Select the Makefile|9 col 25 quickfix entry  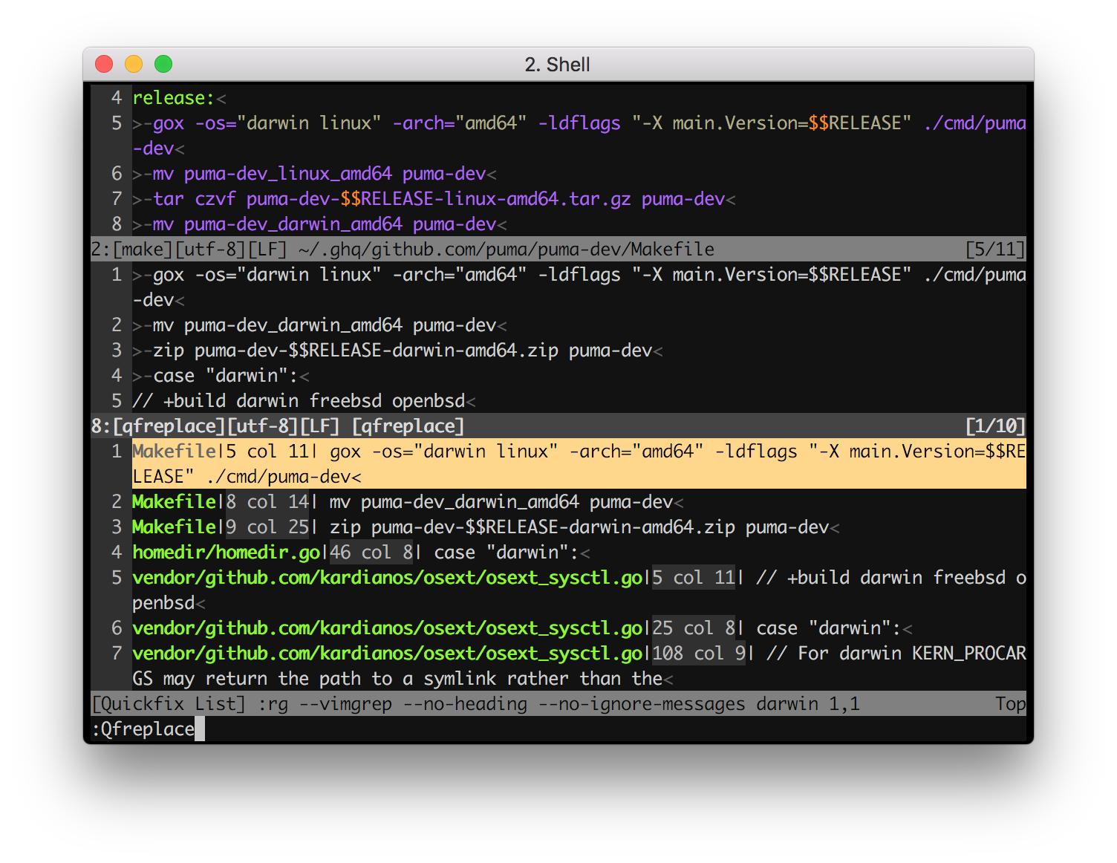click(558, 527)
